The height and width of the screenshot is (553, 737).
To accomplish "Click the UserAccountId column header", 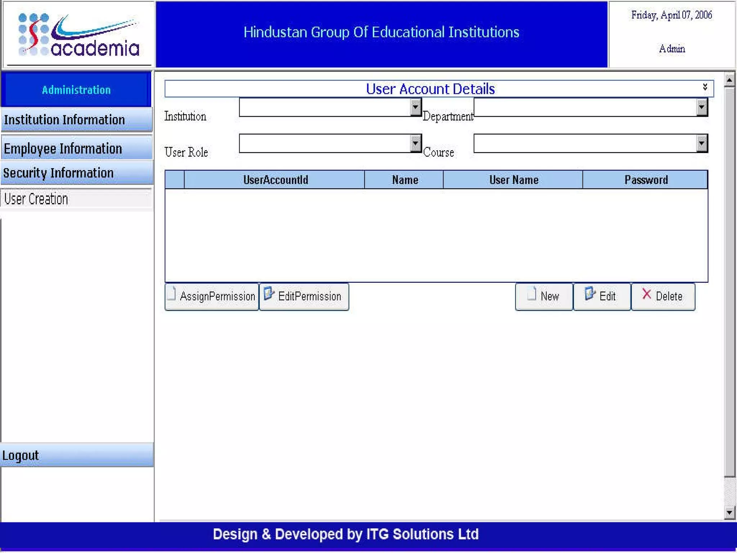I will 275,180.
